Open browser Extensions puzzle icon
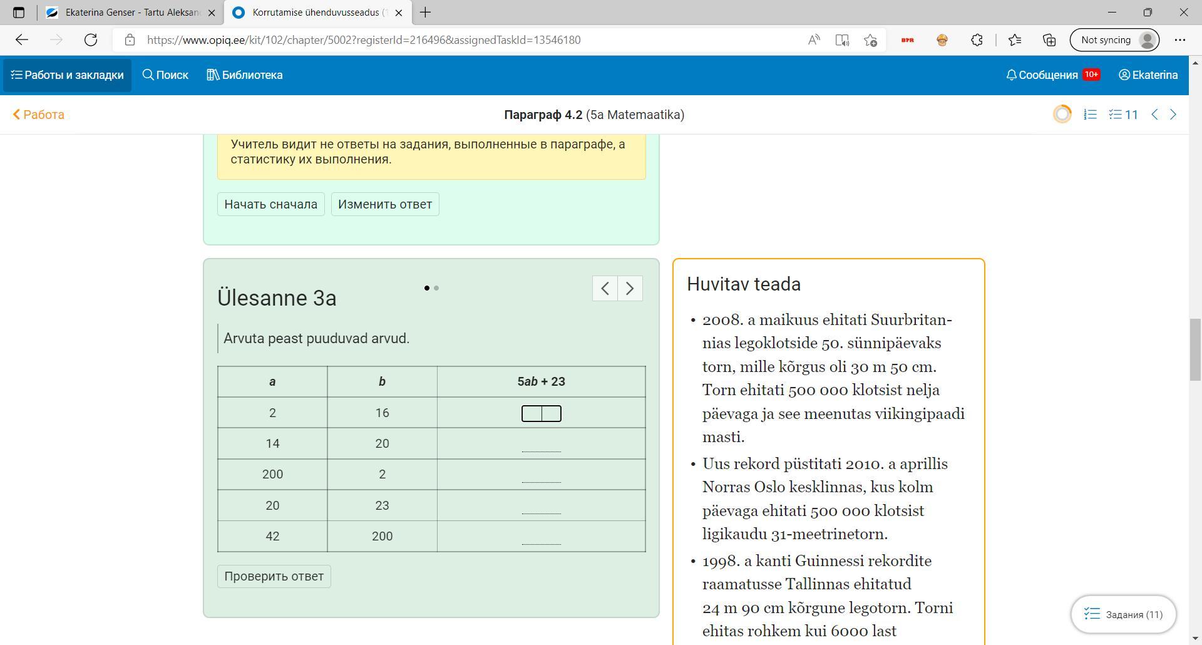The image size is (1202, 645). 977,40
